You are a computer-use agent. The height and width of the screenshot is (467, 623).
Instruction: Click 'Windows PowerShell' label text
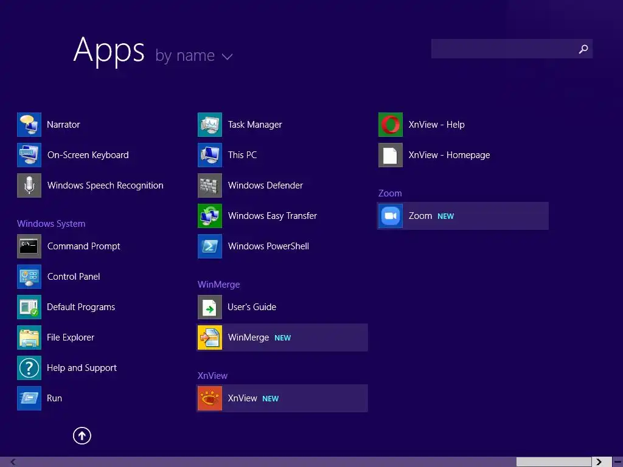click(x=268, y=246)
